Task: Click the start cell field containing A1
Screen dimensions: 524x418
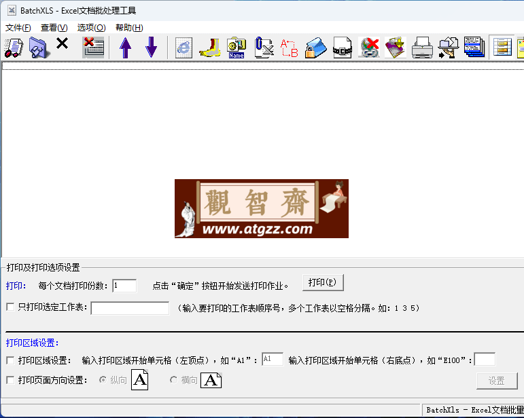Action: (273, 359)
